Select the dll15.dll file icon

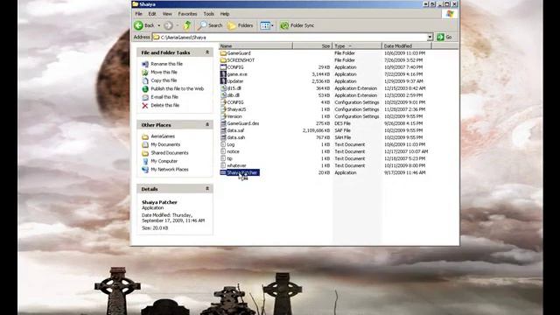coord(223,88)
